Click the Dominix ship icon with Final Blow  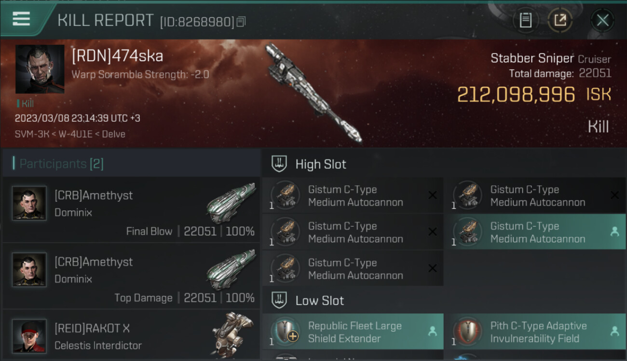pyautogui.click(x=231, y=203)
